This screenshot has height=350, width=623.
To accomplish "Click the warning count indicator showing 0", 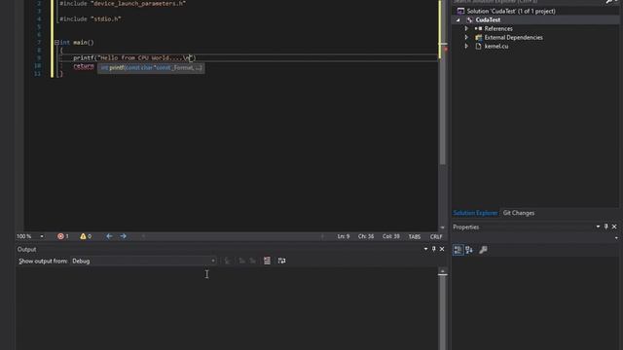I will pyautogui.click(x=86, y=236).
